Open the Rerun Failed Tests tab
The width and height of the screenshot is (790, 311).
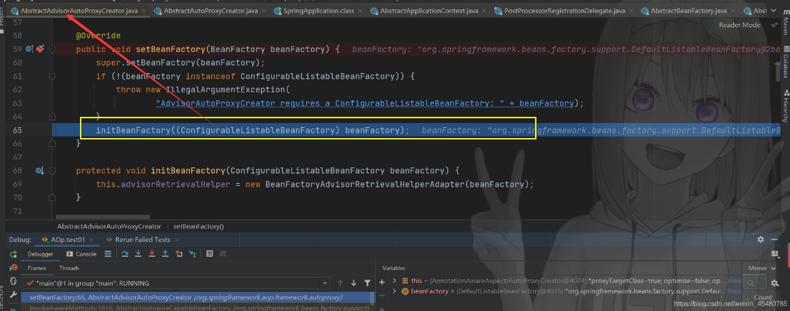143,239
